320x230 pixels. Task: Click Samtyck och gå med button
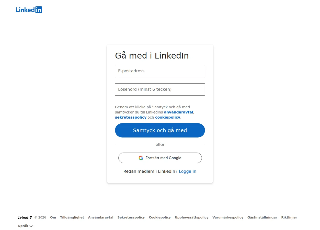coord(160,130)
